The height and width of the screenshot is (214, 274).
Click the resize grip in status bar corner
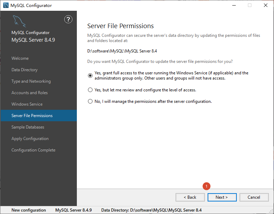click(271, 211)
